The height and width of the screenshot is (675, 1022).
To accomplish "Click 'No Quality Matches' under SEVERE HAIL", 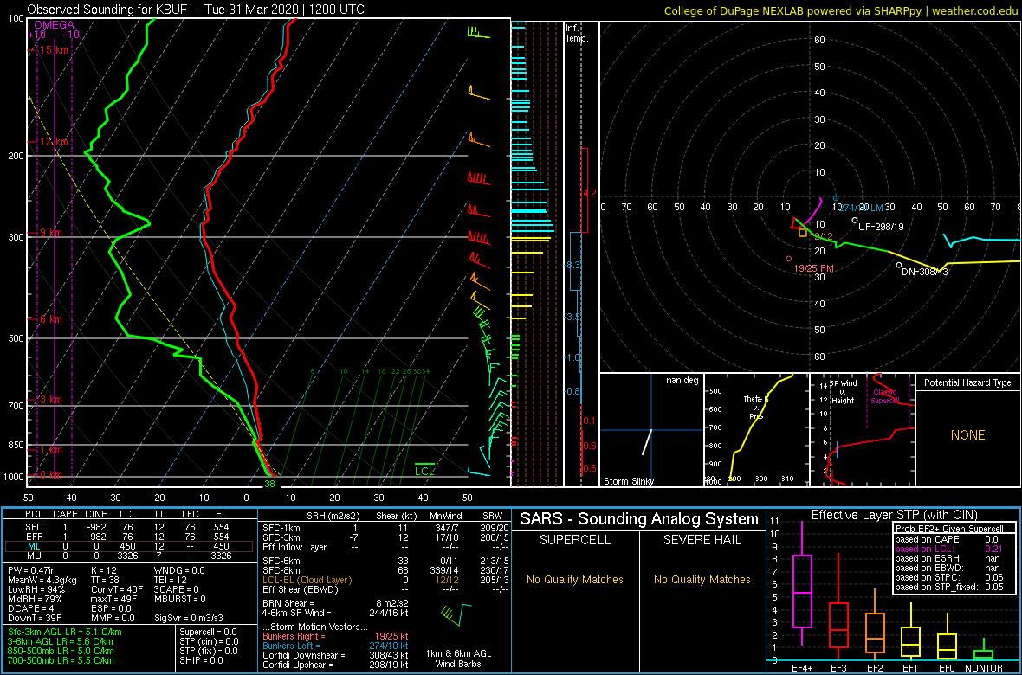I will (x=702, y=579).
